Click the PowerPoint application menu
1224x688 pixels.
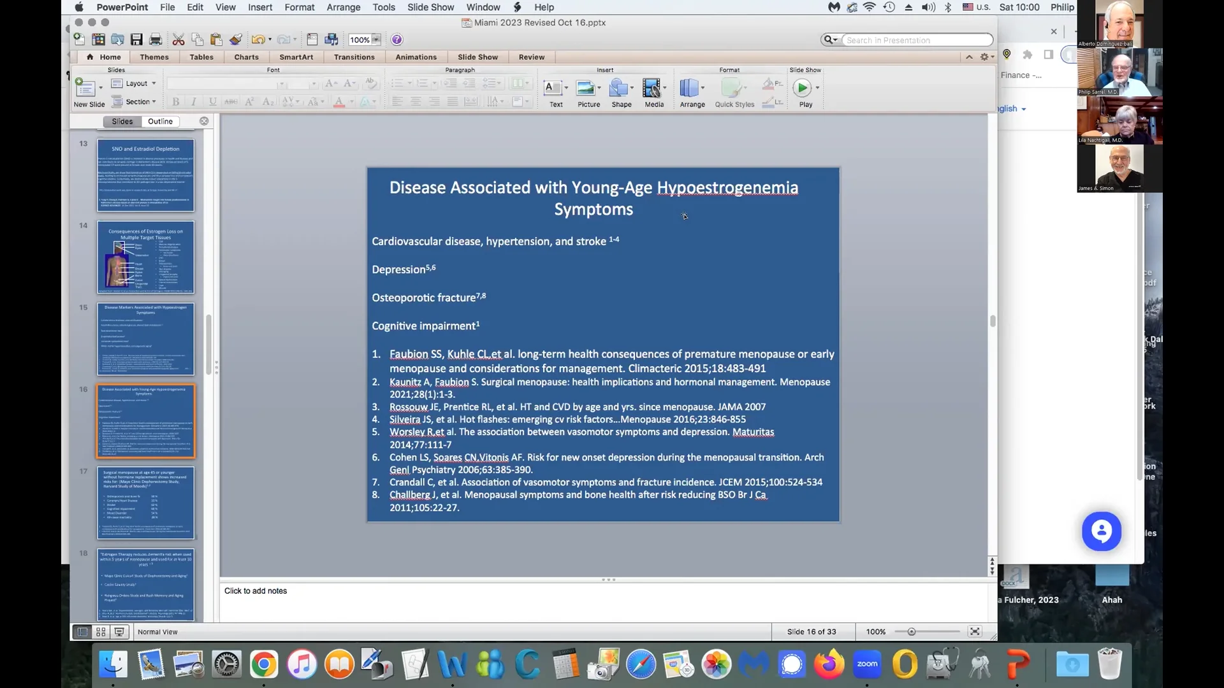(122, 7)
